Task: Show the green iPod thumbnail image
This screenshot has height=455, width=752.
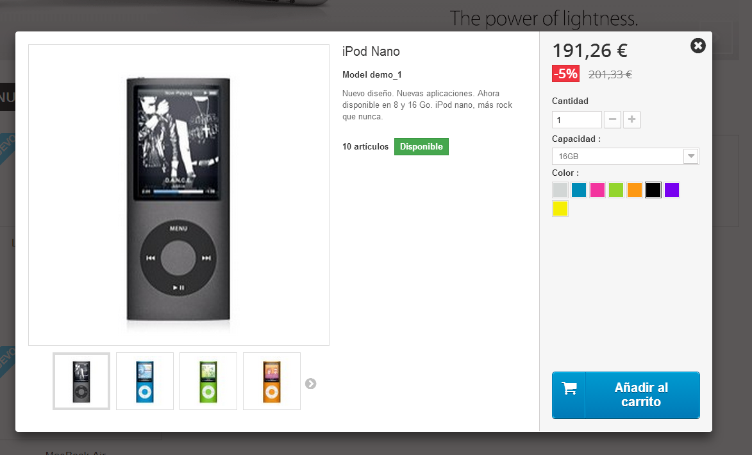Action: [208, 382]
